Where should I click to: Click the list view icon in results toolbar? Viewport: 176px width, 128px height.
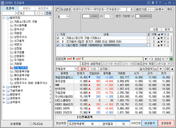tap(161, 69)
